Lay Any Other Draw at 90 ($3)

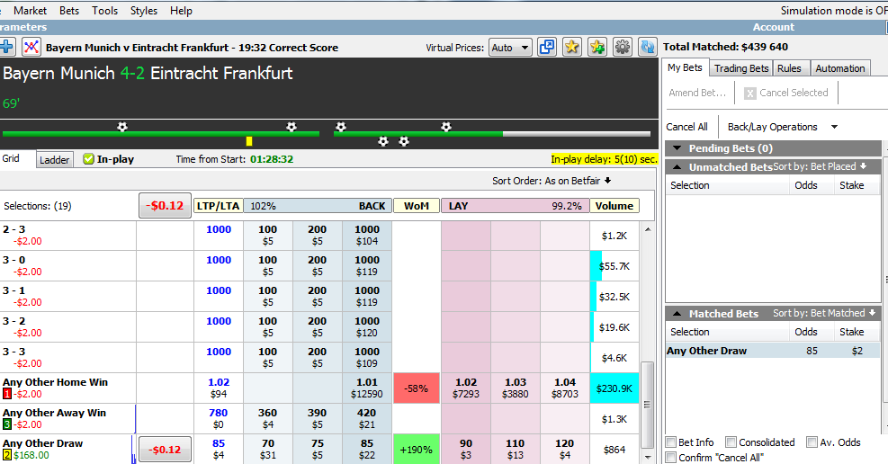466,450
